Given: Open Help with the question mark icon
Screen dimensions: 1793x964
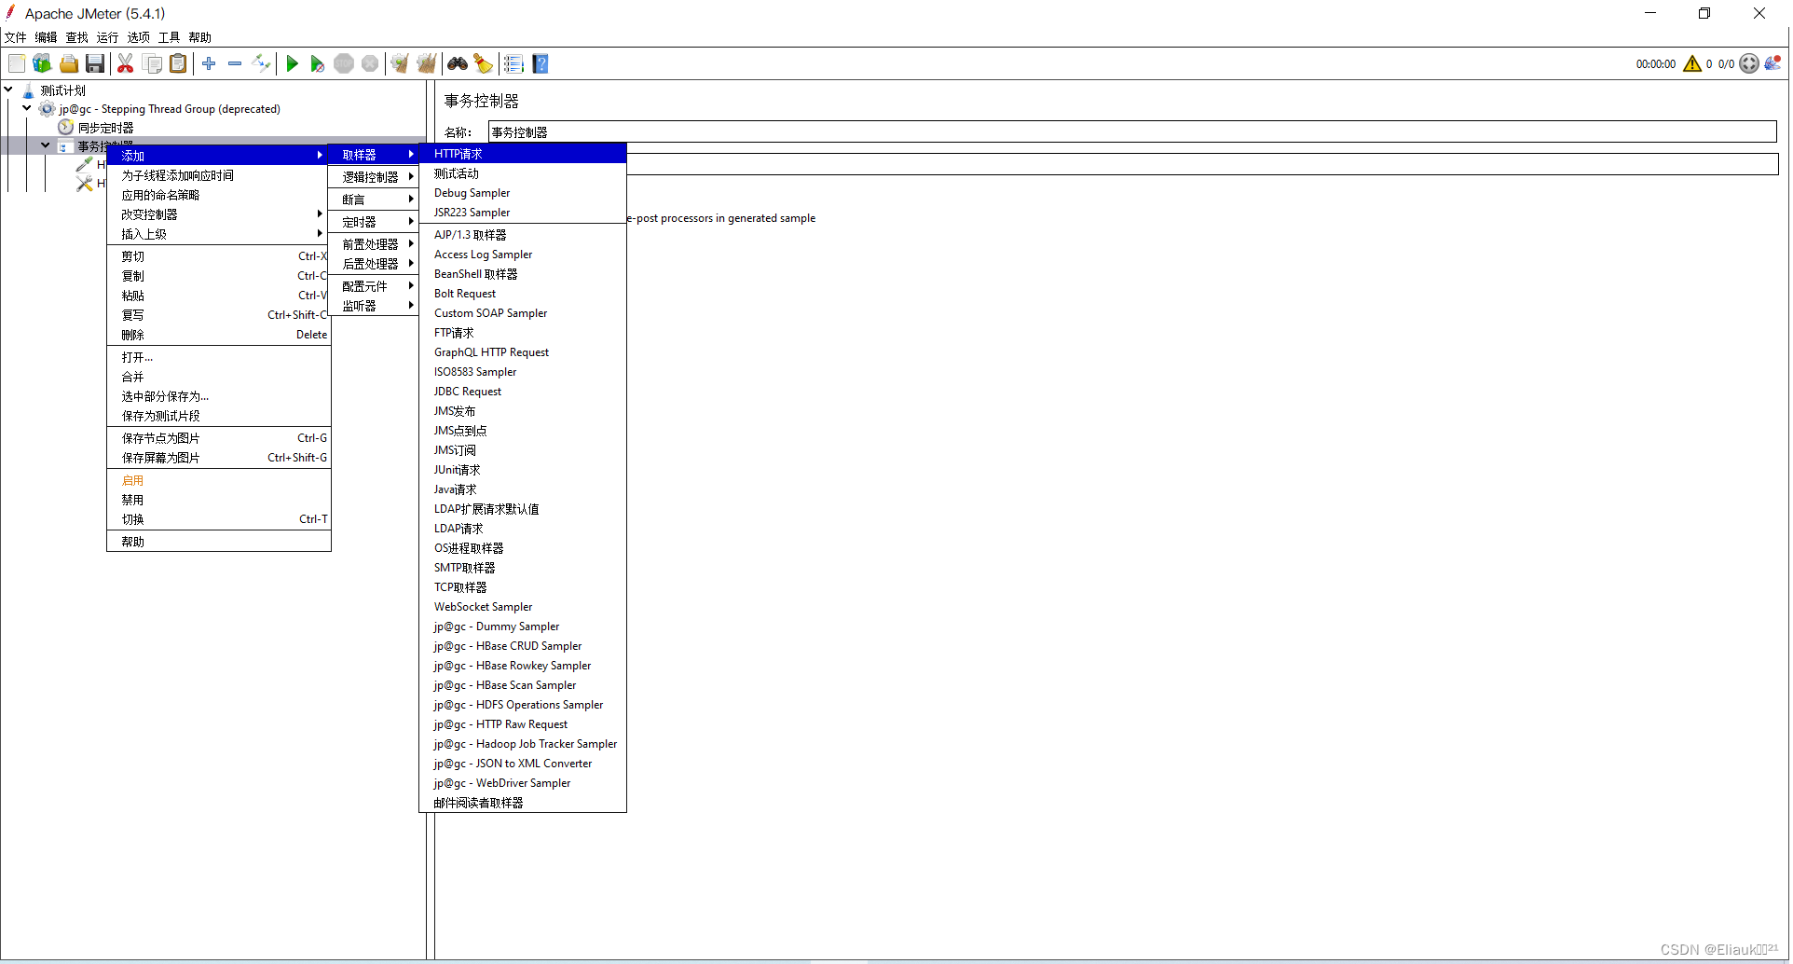Looking at the screenshot, I should coord(541,63).
